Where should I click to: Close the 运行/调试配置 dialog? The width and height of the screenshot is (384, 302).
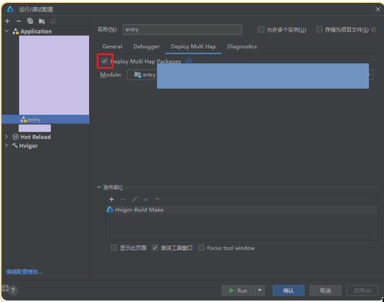coord(378,9)
